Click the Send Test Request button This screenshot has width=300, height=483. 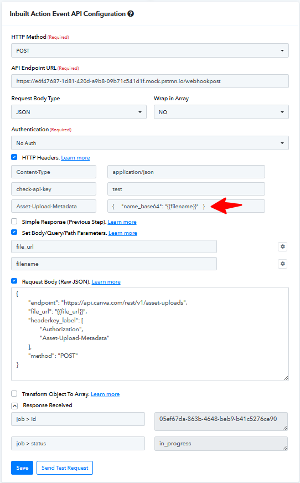pos(65,467)
